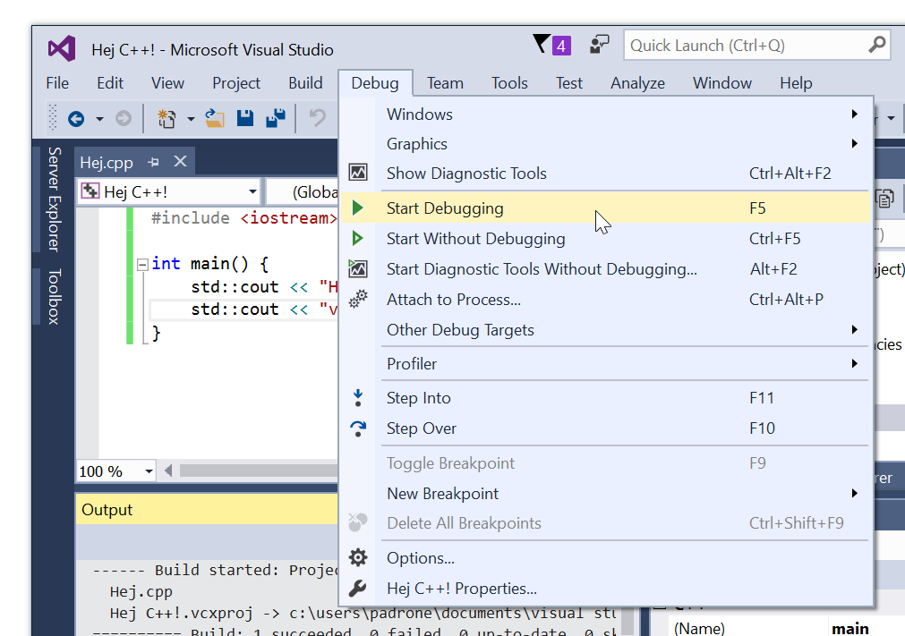The width and height of the screenshot is (905, 636).
Task: Click the green Start Debugging play icon
Action: (x=358, y=208)
